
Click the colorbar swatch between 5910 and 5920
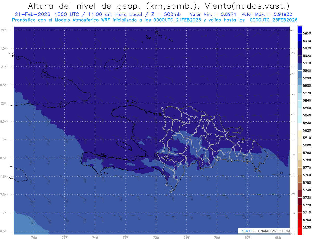tap(300, 60)
